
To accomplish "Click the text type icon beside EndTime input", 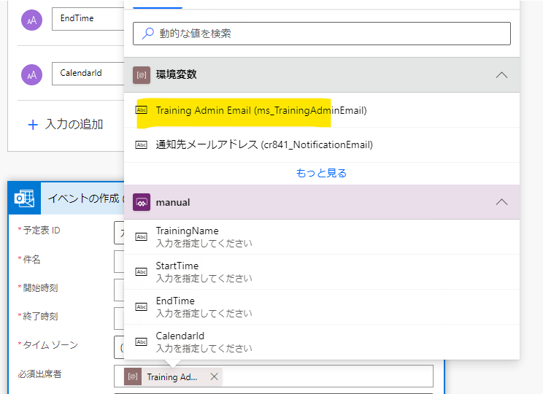I will pos(32,20).
